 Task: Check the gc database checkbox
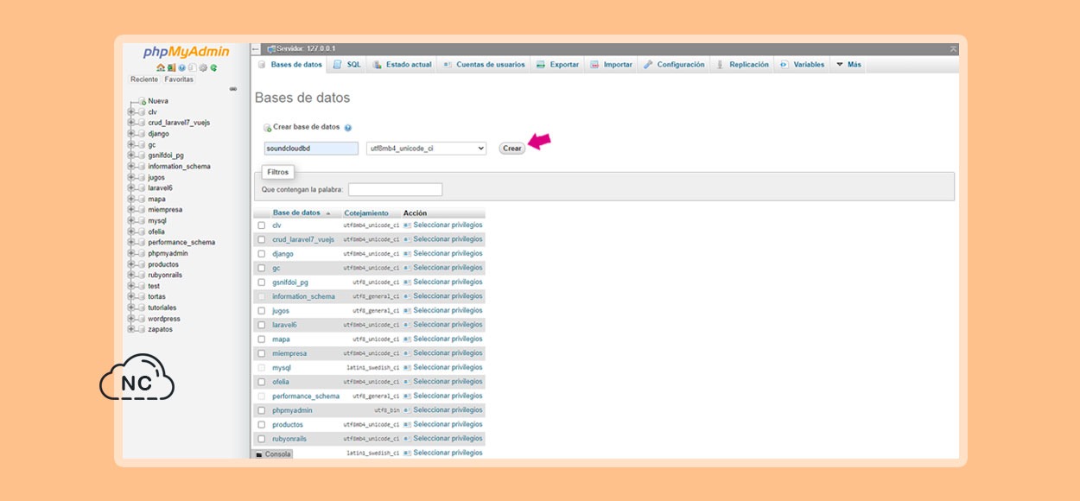pyautogui.click(x=261, y=269)
